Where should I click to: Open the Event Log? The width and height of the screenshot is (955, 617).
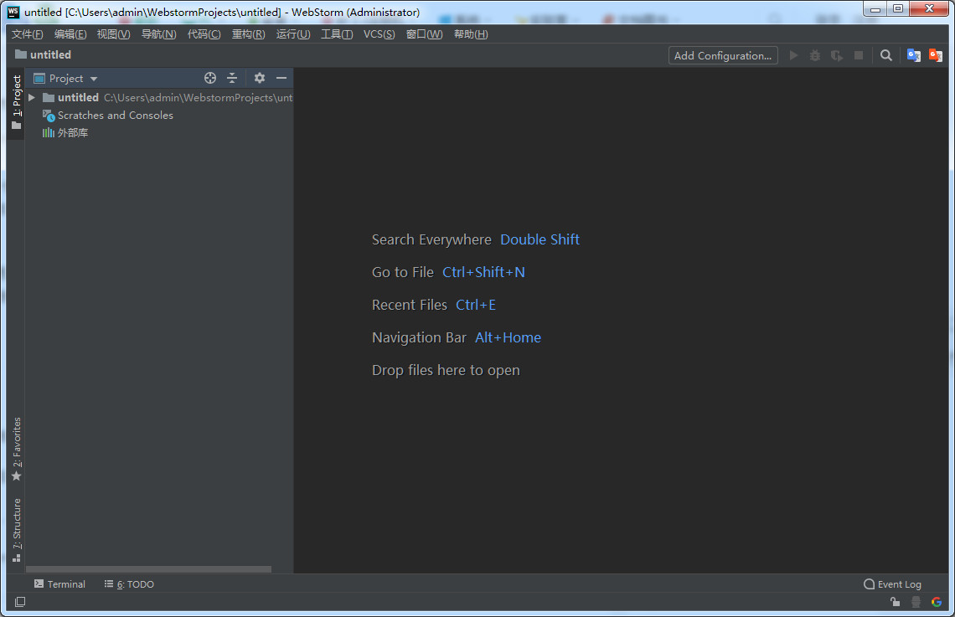tap(893, 584)
